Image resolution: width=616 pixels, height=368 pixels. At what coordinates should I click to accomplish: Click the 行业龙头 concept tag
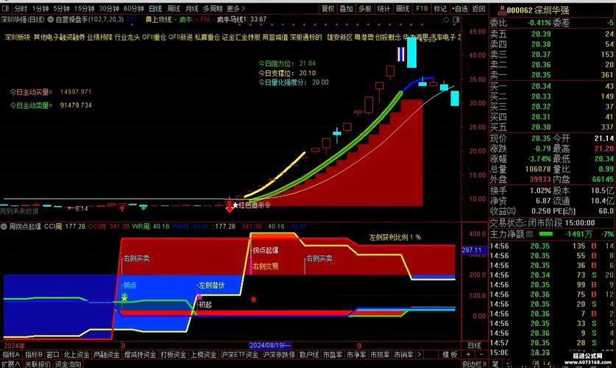coord(127,38)
